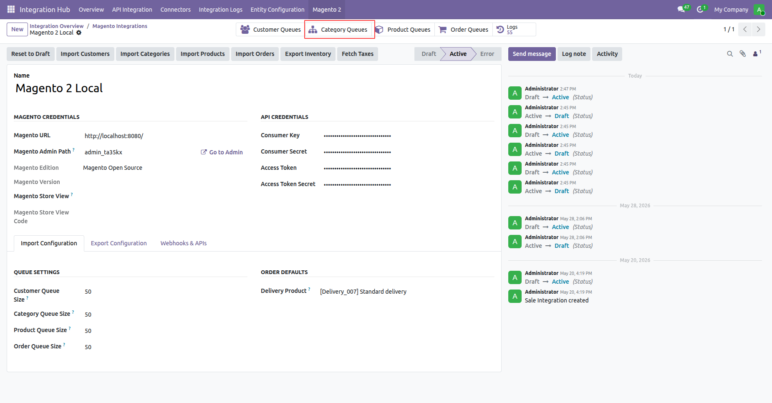Click Go to Admin external link
Image resolution: width=772 pixels, height=403 pixels.
click(x=222, y=152)
